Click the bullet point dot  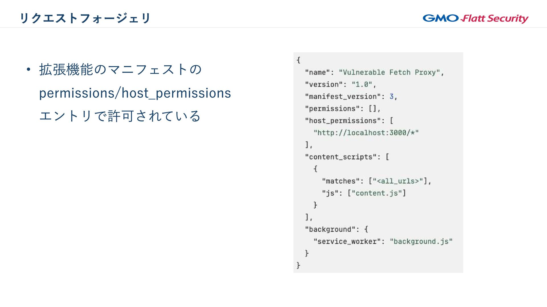pyautogui.click(x=28, y=69)
